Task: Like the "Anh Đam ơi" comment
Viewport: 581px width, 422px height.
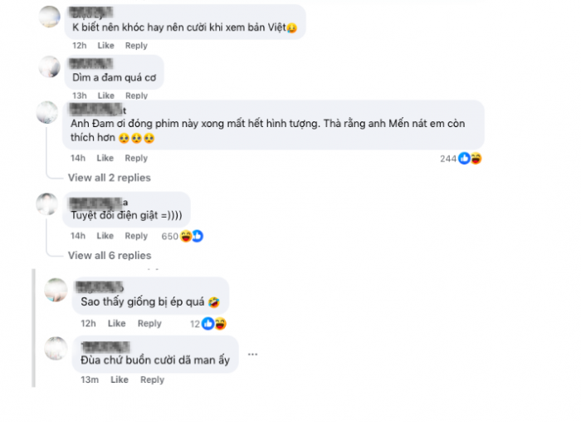Action: [105, 159]
